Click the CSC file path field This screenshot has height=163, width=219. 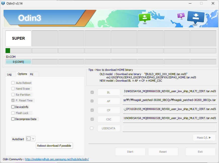point(170,119)
